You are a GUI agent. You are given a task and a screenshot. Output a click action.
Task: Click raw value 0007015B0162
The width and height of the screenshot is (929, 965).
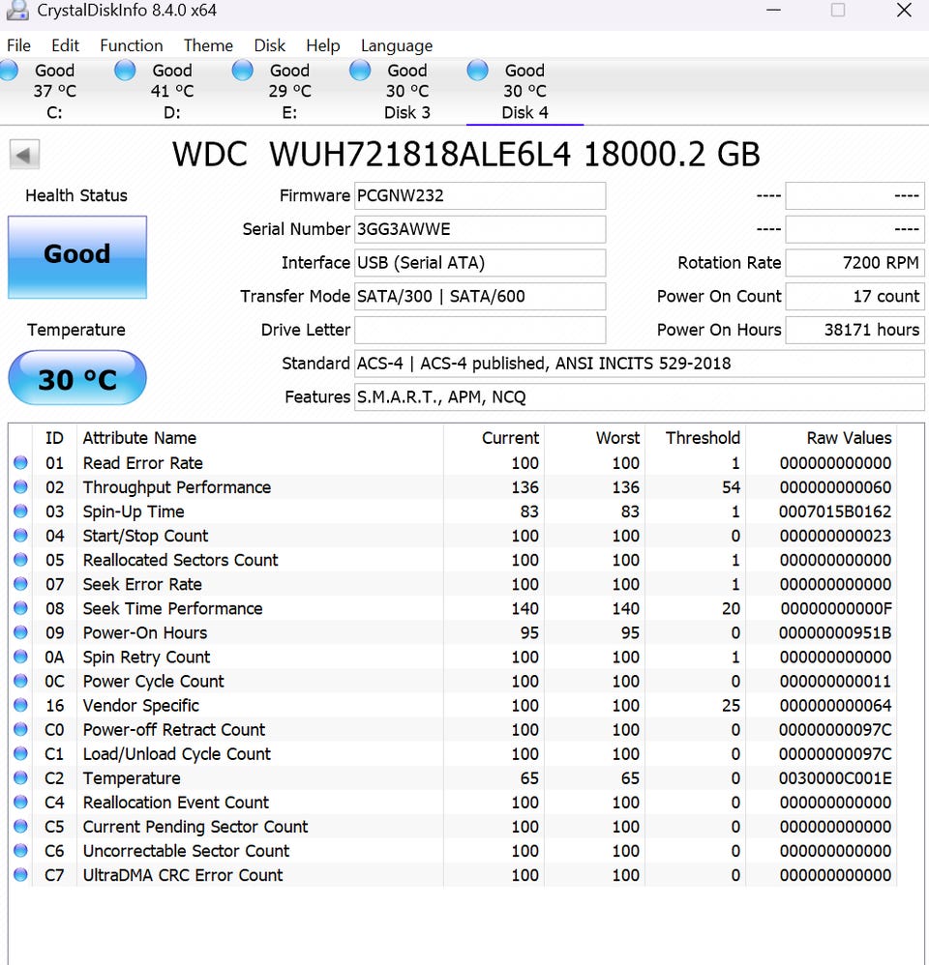coord(835,512)
